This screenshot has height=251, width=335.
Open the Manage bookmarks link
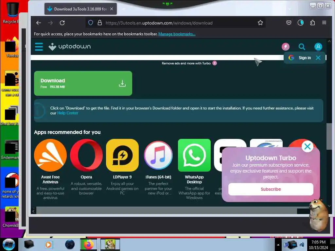pyautogui.click(x=177, y=34)
